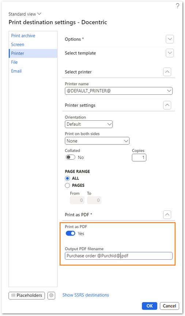This screenshot has width=185, height=316.
Task: Open the Show SSRS destinations link
Action: 86,295
